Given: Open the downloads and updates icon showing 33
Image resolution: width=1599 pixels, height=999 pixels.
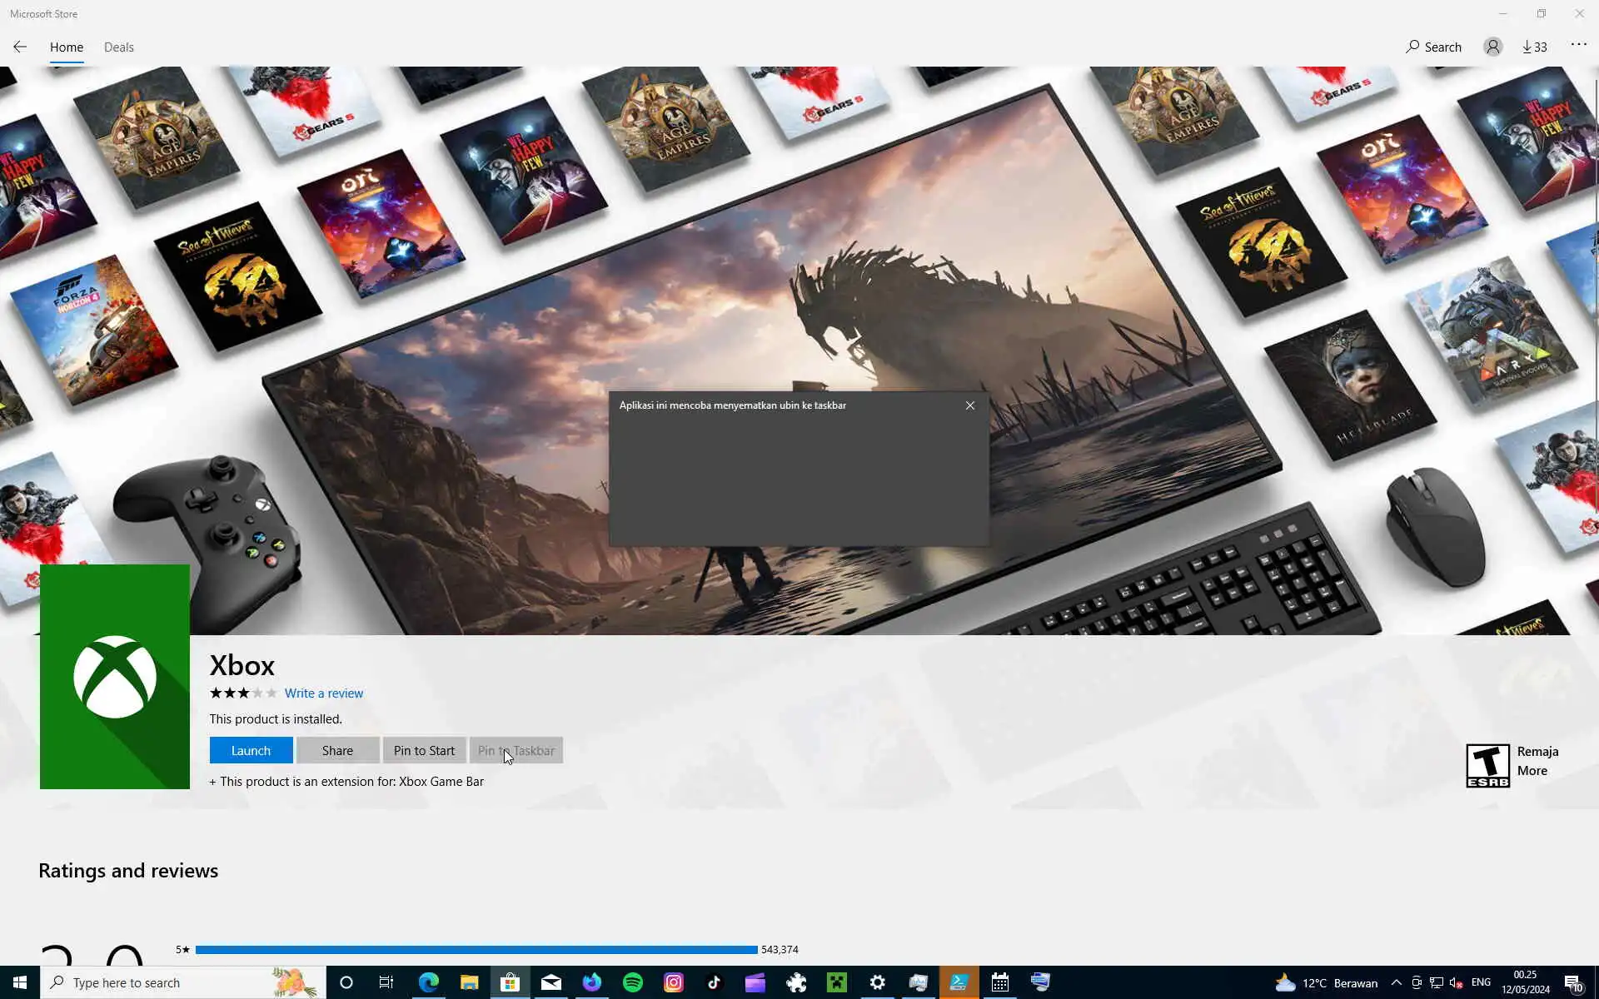Looking at the screenshot, I should pyautogui.click(x=1534, y=47).
